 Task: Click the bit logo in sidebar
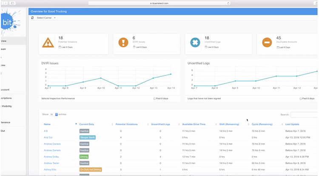[11, 22]
